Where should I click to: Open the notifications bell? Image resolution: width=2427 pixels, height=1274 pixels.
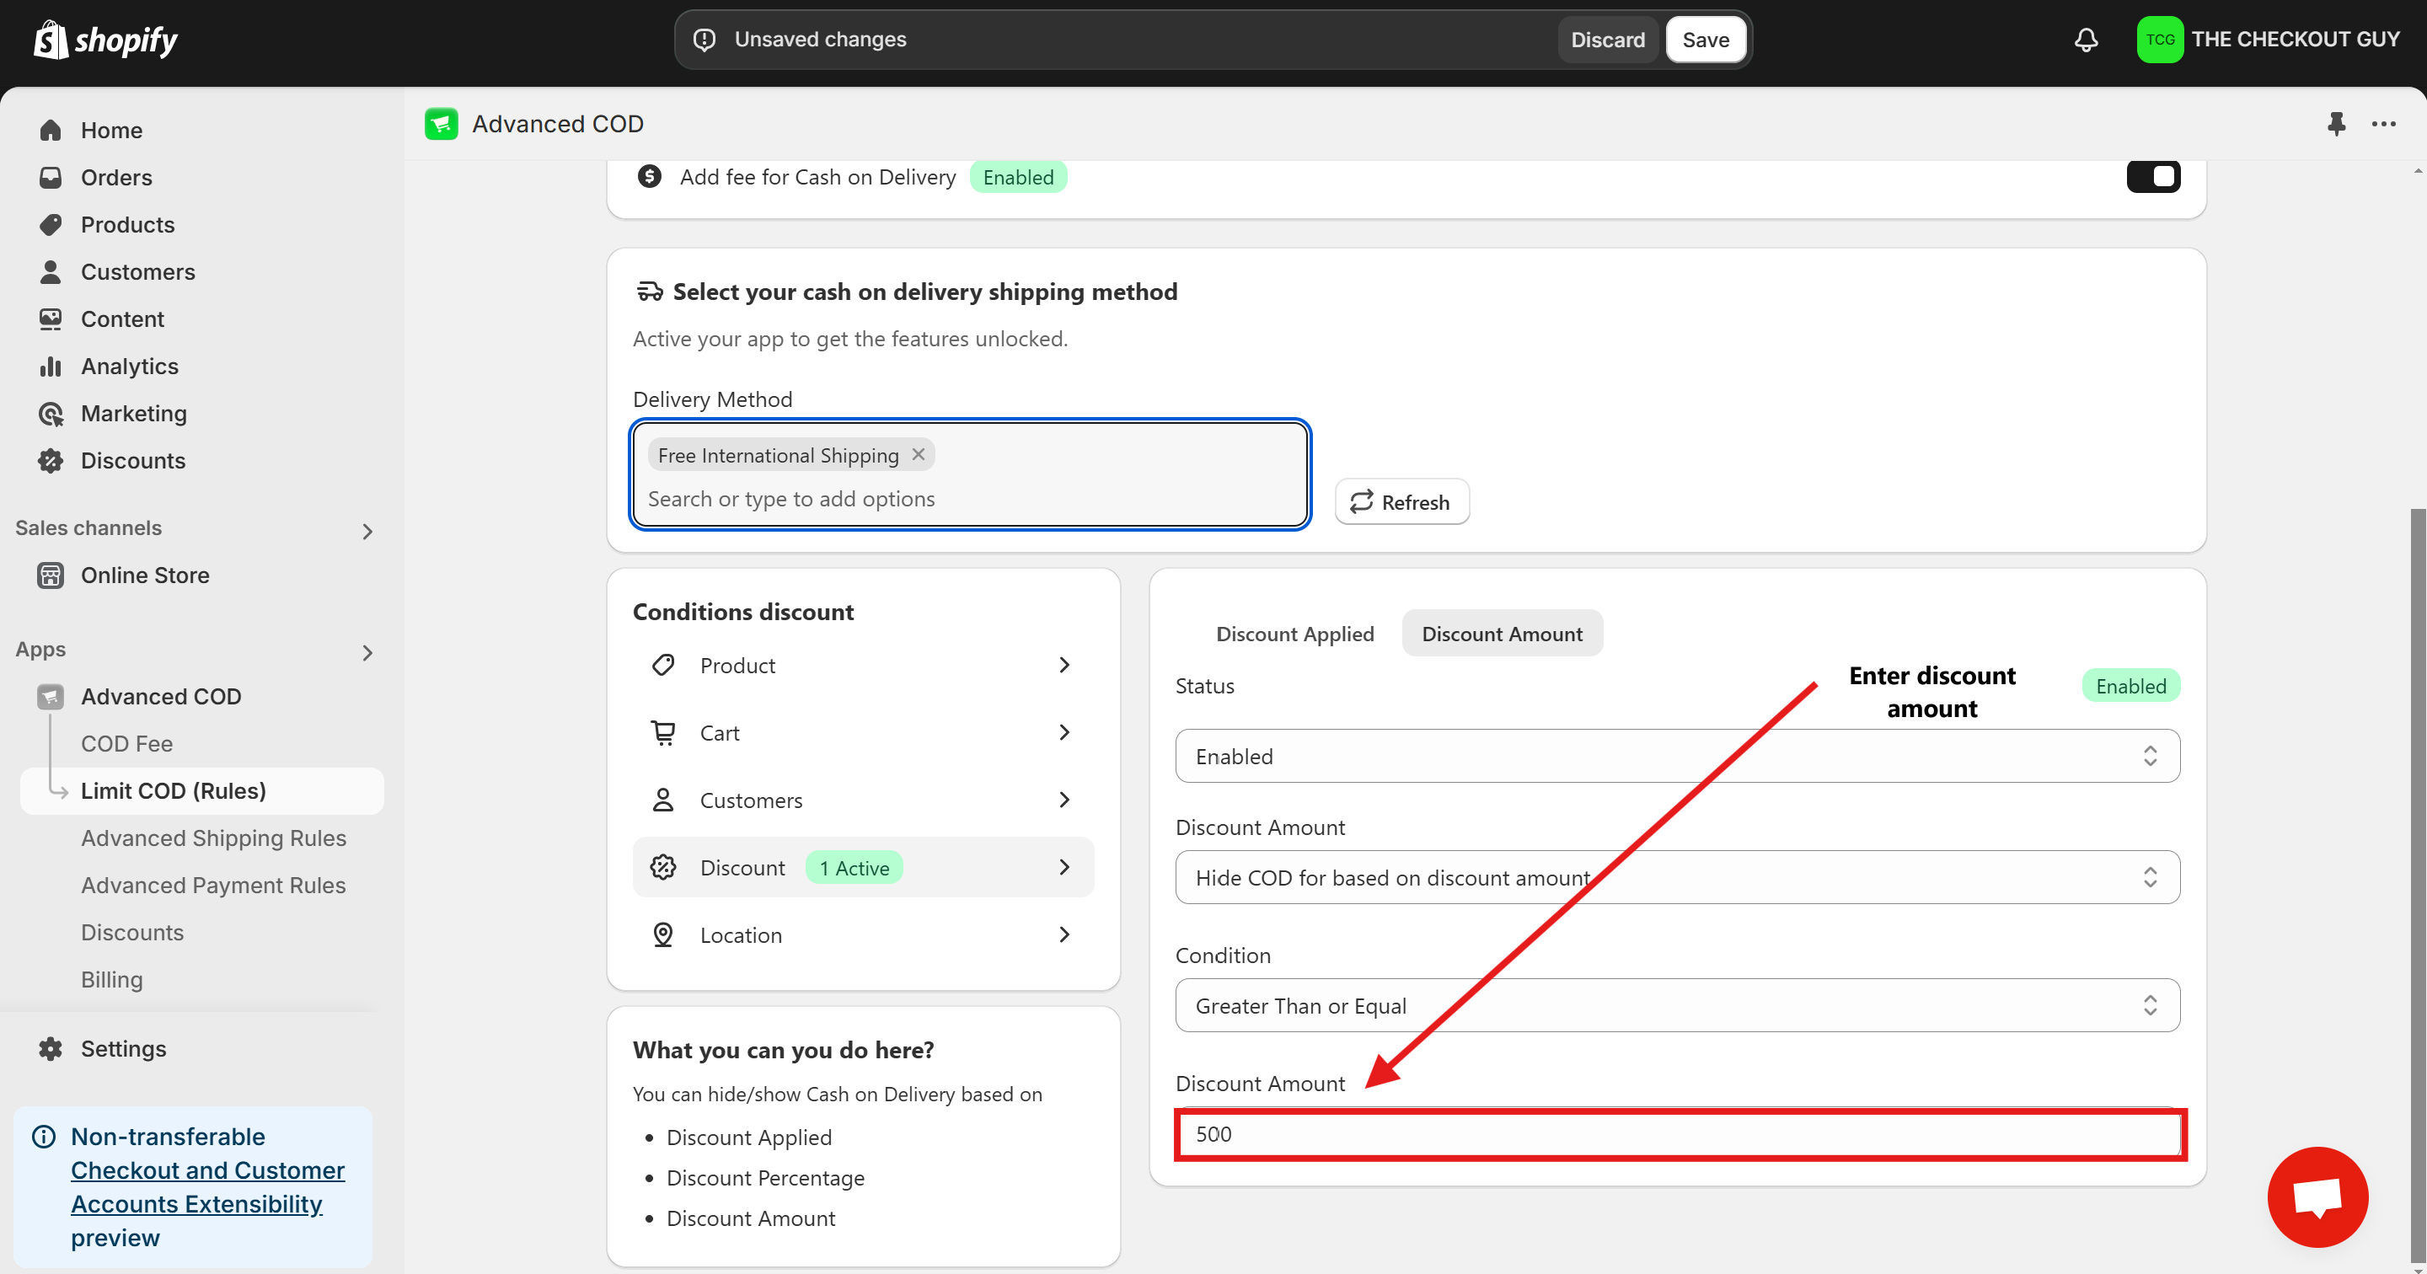[x=2086, y=40]
